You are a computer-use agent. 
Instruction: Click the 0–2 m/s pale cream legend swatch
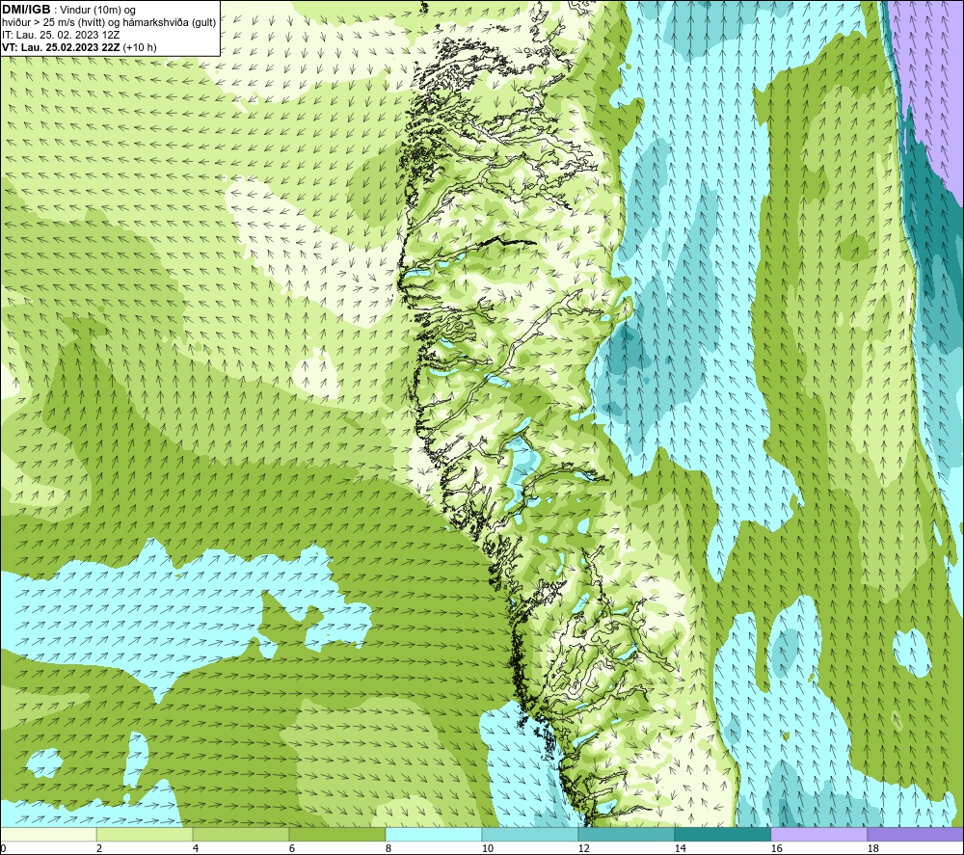(x=48, y=834)
